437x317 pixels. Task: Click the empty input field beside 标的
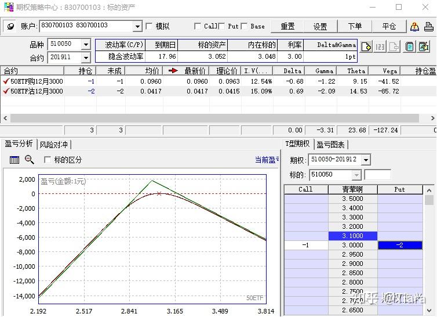(378, 175)
